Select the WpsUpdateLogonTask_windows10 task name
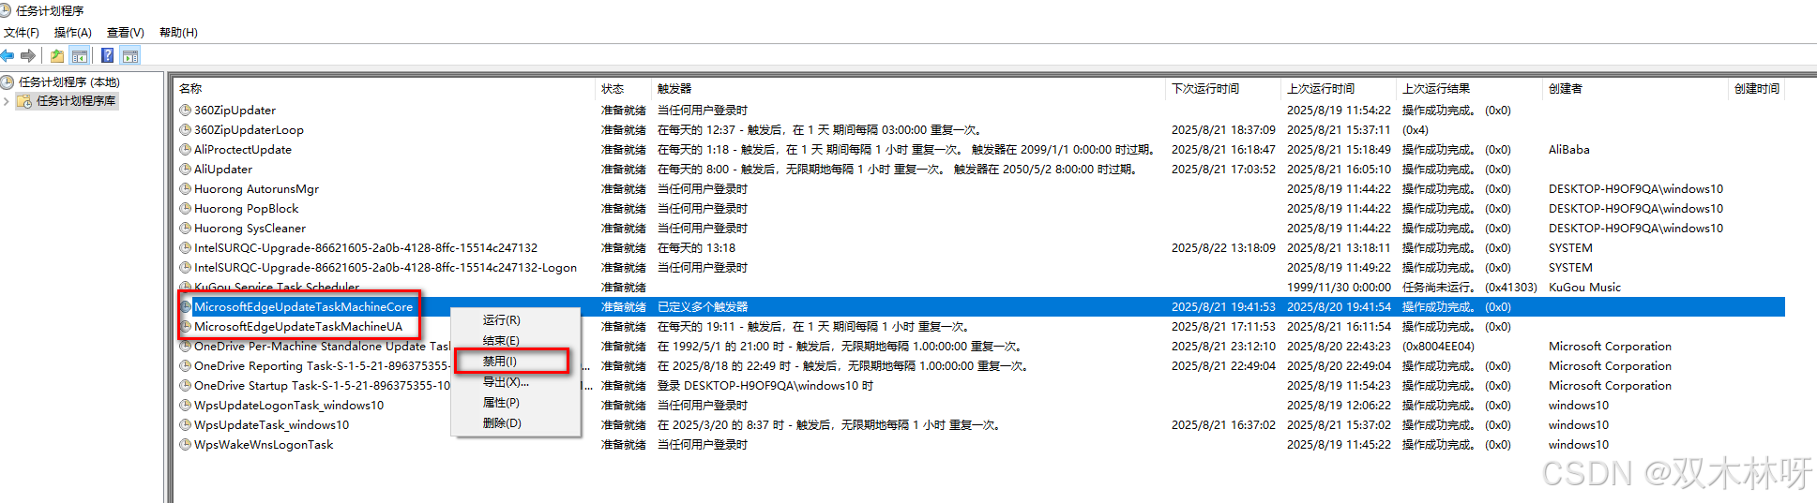The width and height of the screenshot is (1817, 503). coord(289,405)
